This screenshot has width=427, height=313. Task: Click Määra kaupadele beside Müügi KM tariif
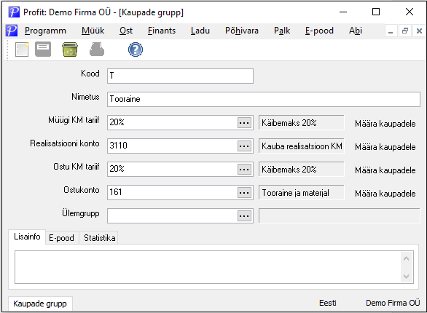[x=385, y=124]
